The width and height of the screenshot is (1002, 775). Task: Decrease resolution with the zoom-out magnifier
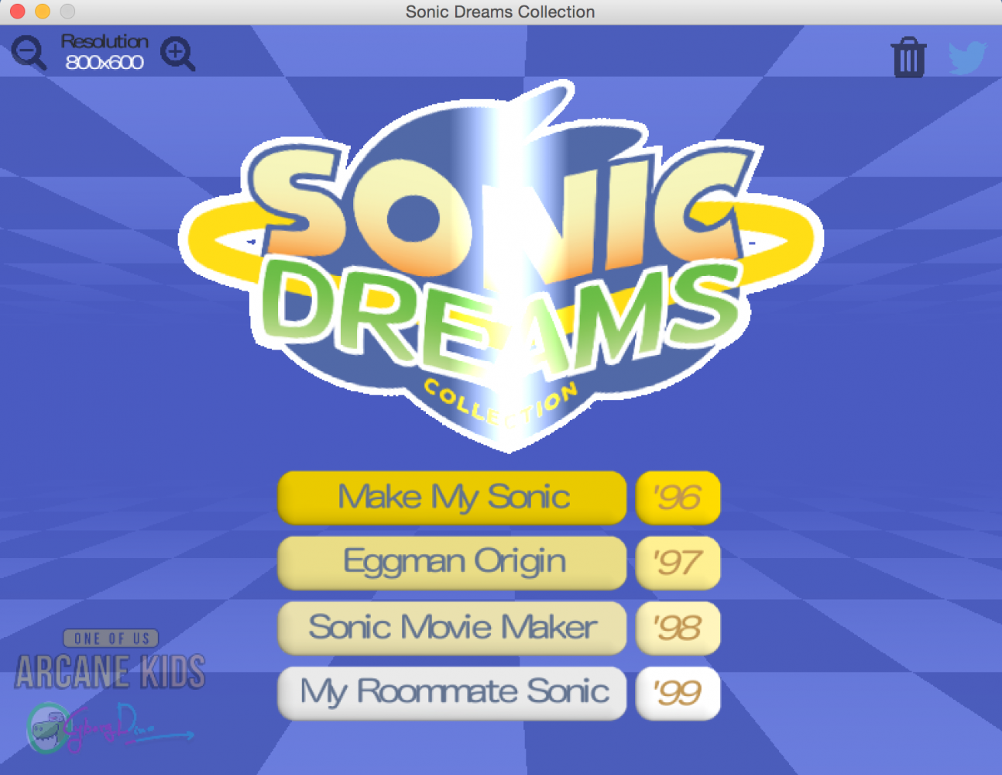29,53
